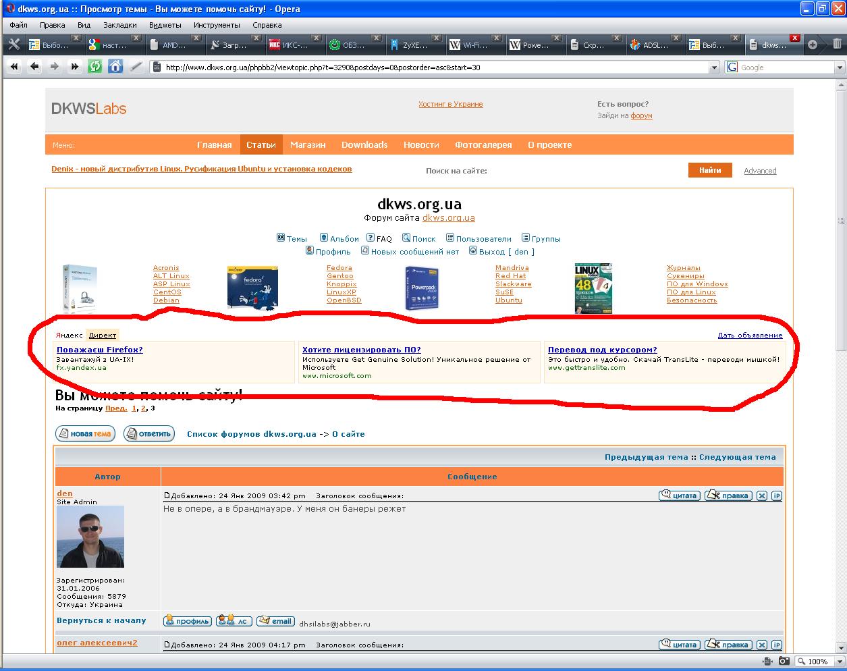Switch to the ADSL... tab
Image resolution: width=847 pixels, height=671 pixels.
655,45
